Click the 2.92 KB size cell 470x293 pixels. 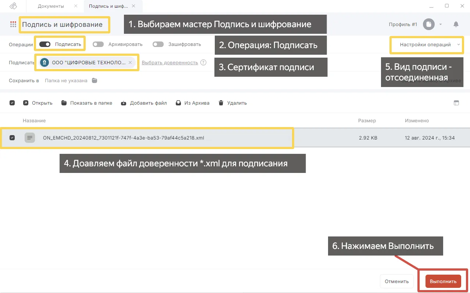pyautogui.click(x=368, y=138)
